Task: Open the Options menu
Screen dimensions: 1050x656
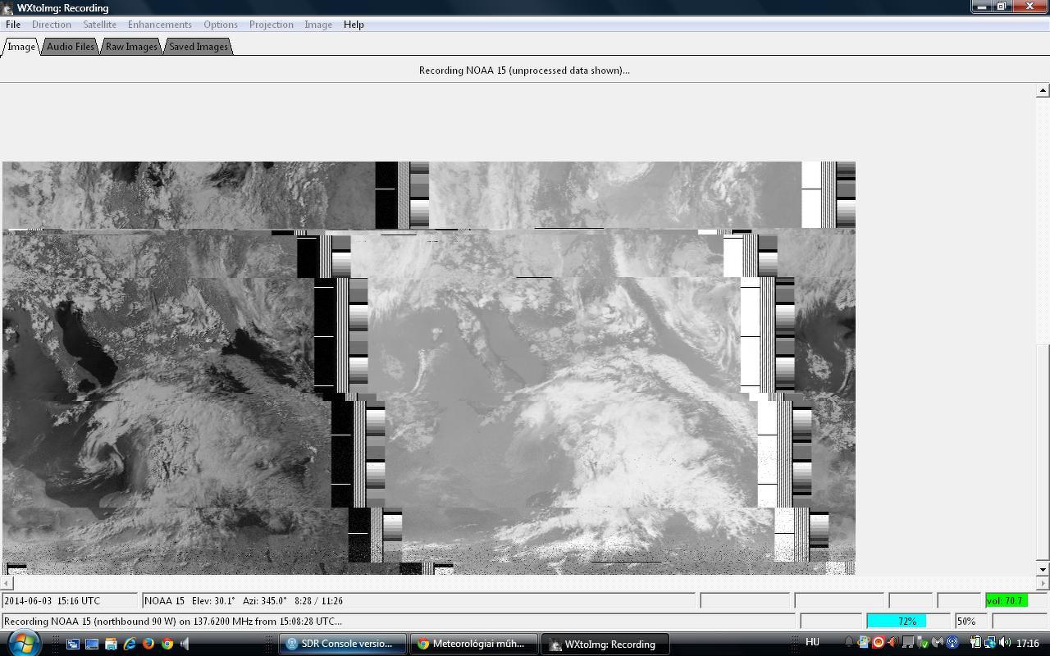Action: tap(221, 25)
